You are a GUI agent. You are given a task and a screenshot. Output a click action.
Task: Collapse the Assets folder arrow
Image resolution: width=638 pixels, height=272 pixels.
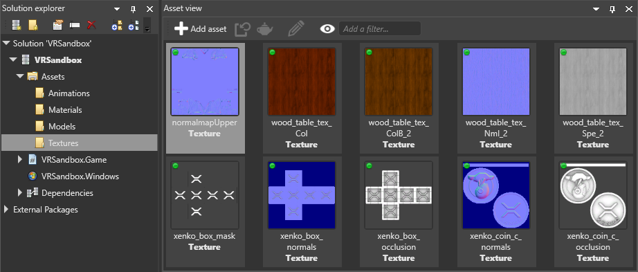pos(20,77)
